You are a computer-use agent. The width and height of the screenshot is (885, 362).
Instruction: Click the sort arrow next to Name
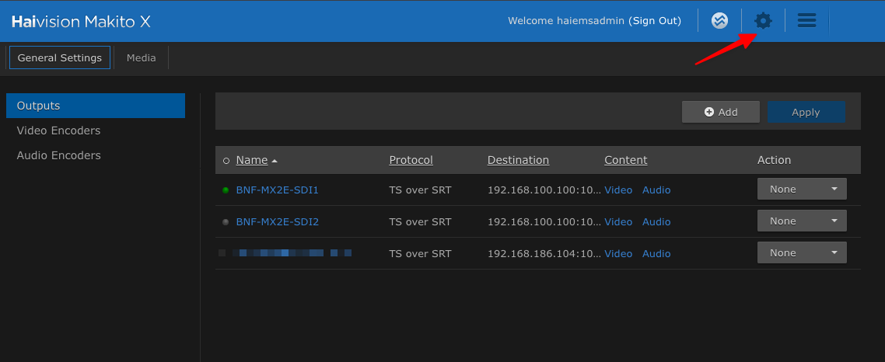point(275,162)
